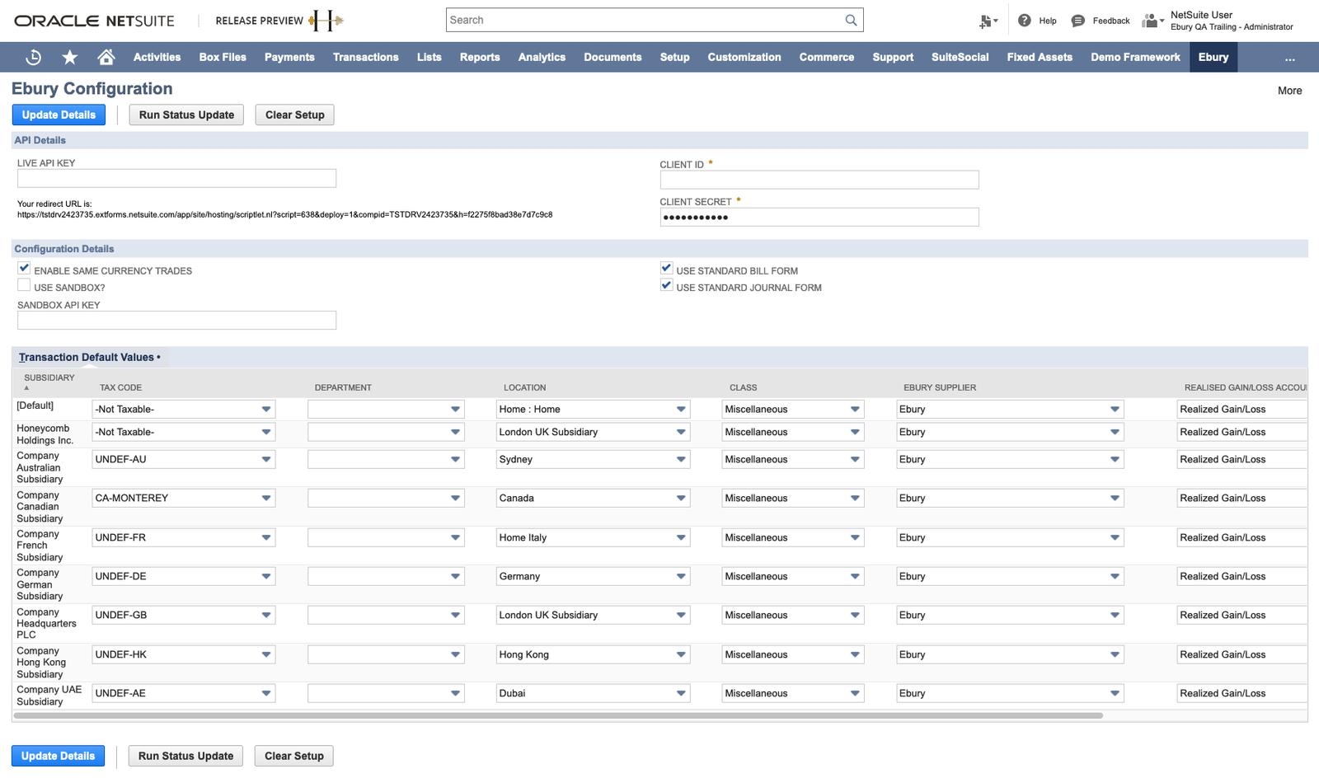Click the Feedback link text
This screenshot has height=778, width=1319.
[x=1110, y=21]
